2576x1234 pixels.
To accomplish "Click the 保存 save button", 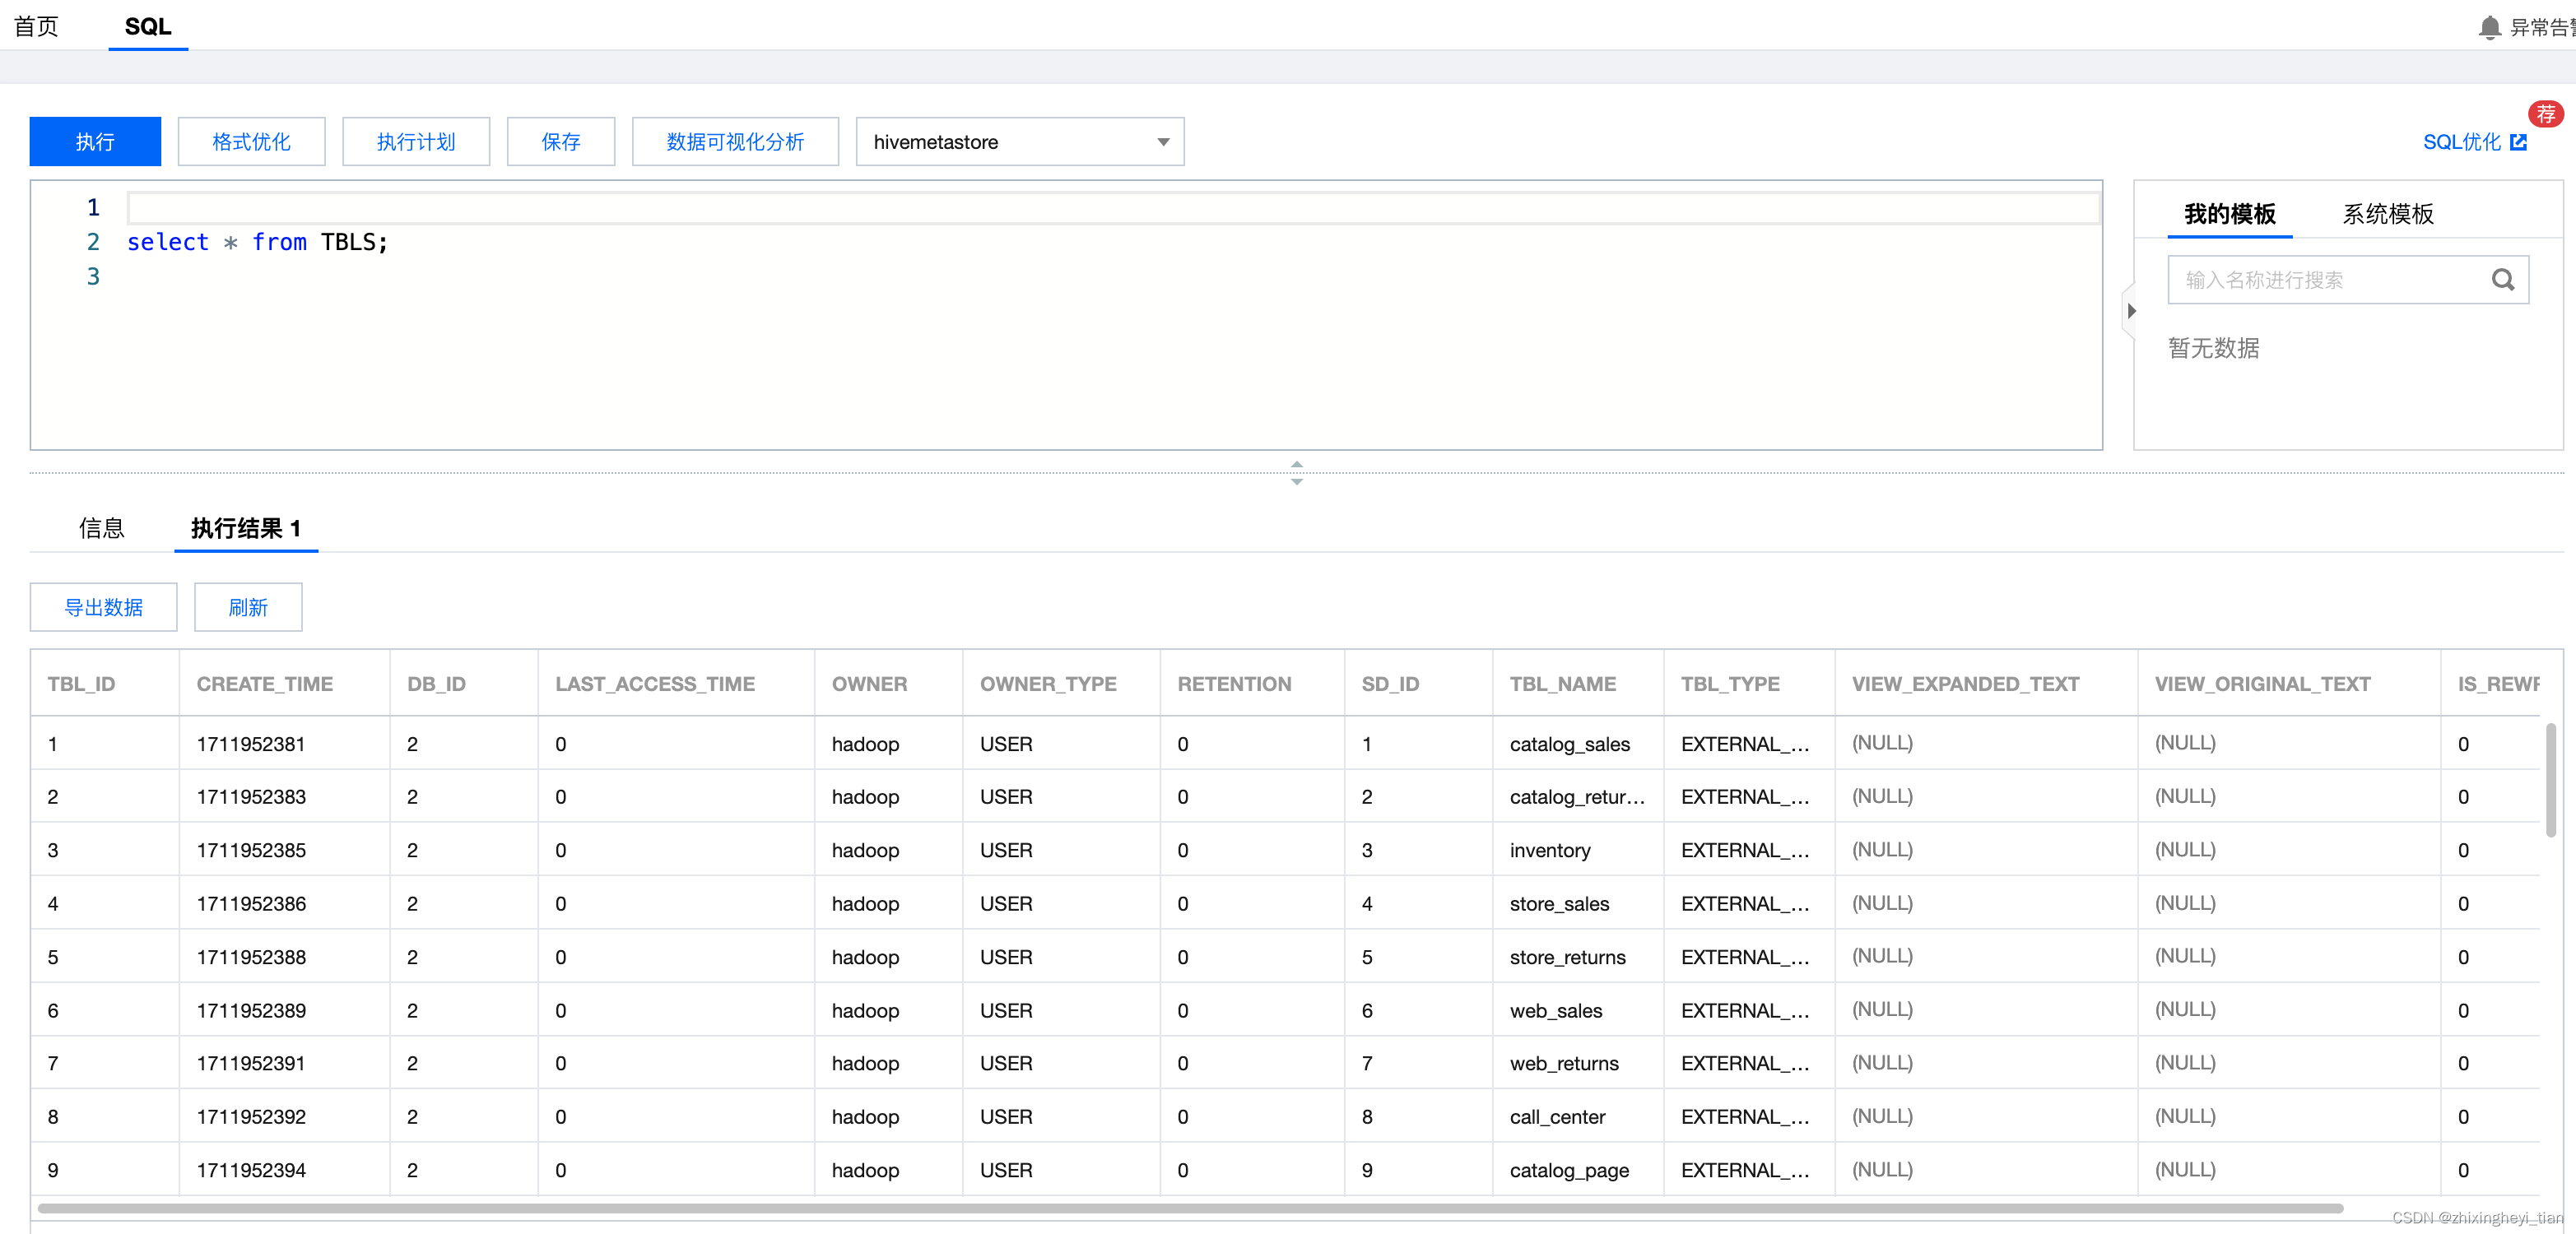I will pyautogui.click(x=561, y=141).
